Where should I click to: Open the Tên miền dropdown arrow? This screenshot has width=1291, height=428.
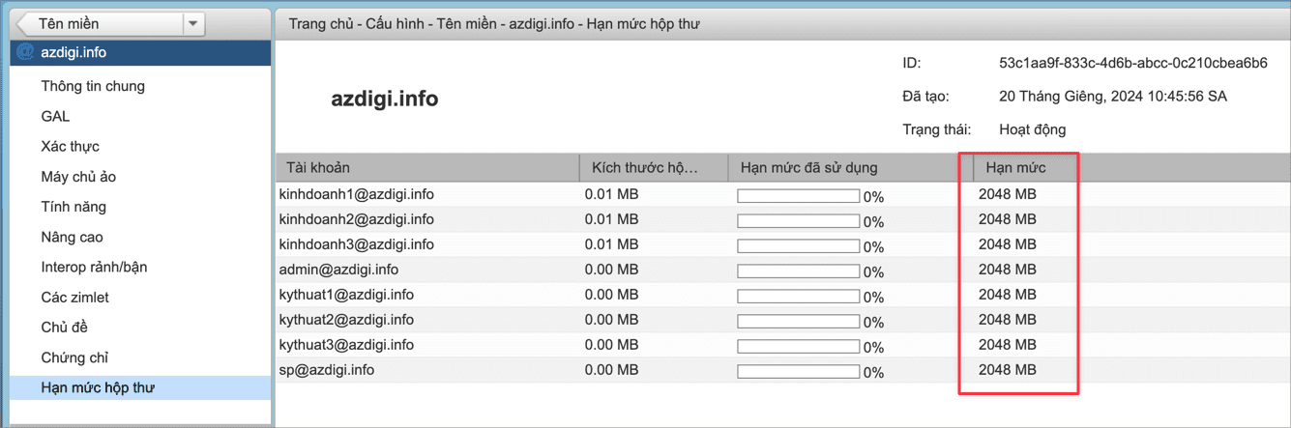pos(193,23)
